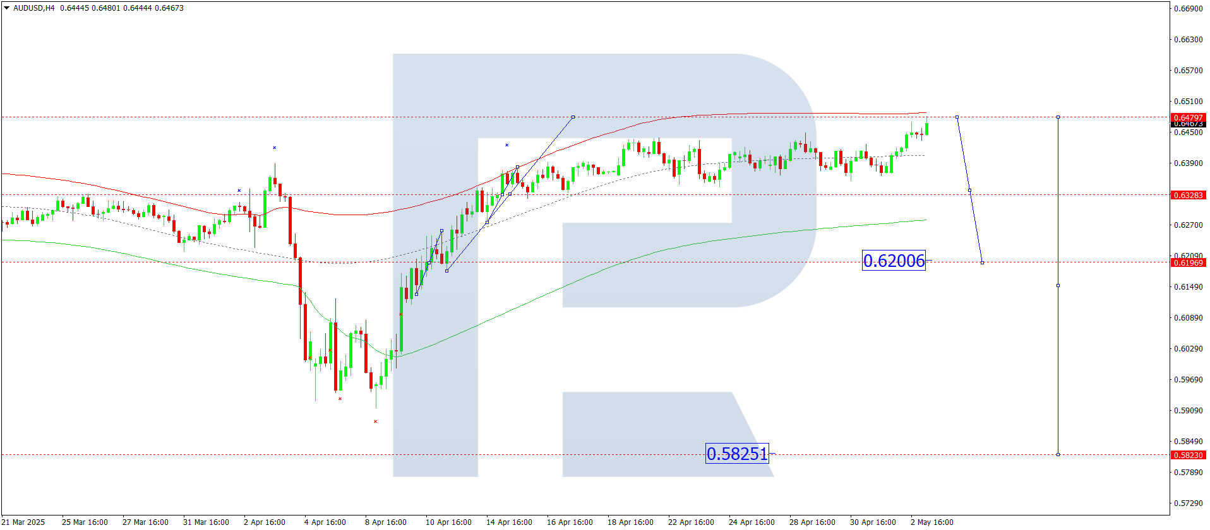This screenshot has height=530, width=1210.
Task: Select the 0.62006 price label box
Action: coord(894,261)
